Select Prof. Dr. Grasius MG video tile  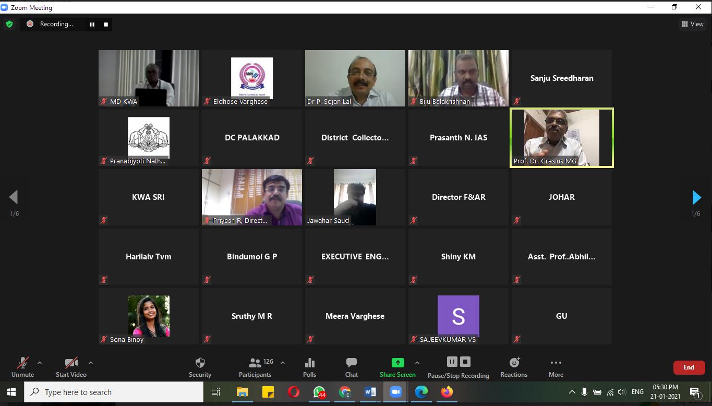click(x=561, y=138)
